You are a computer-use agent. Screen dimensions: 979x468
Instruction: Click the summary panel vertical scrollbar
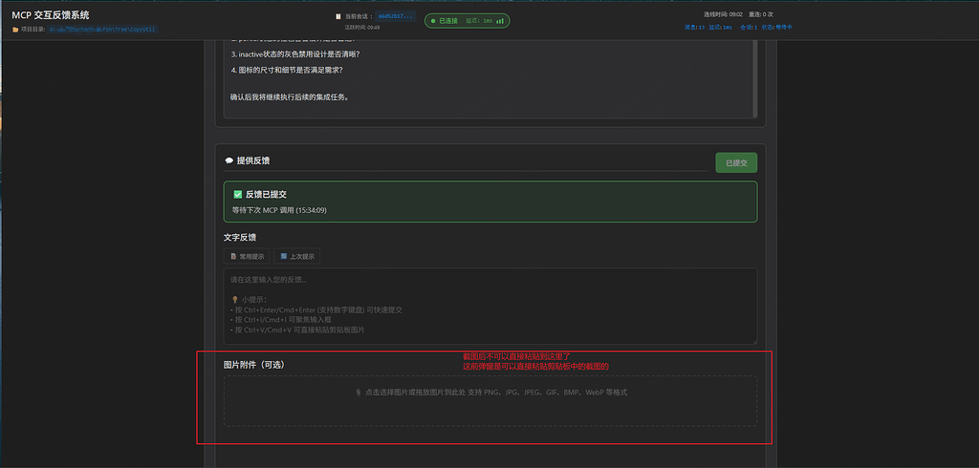754,78
